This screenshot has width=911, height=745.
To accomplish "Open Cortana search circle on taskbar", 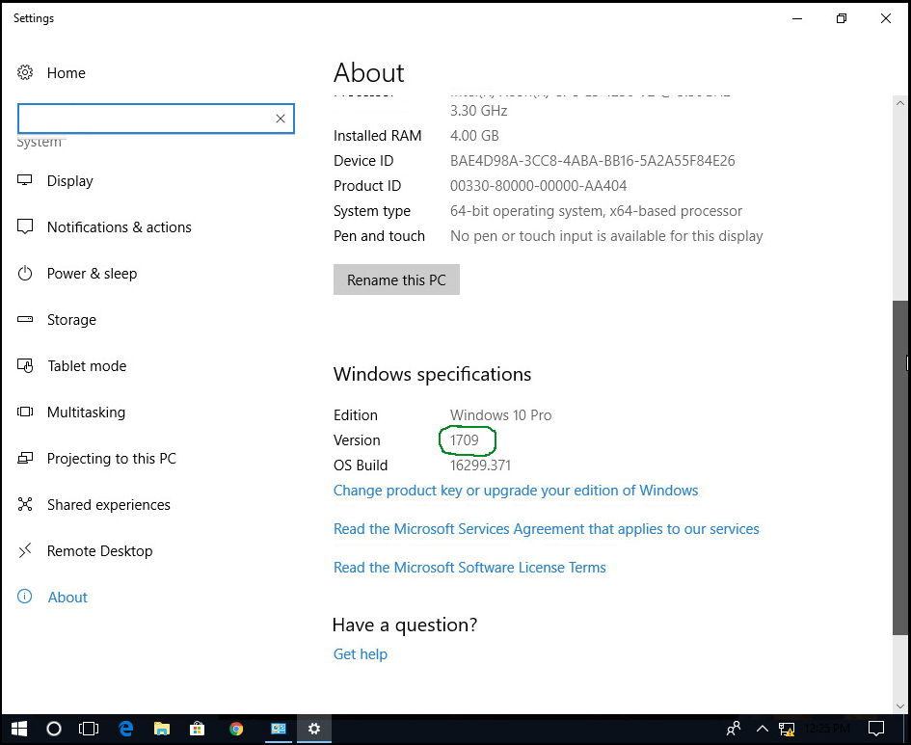I will pos(54,729).
